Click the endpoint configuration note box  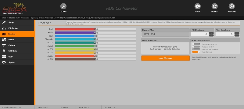point(152,23)
